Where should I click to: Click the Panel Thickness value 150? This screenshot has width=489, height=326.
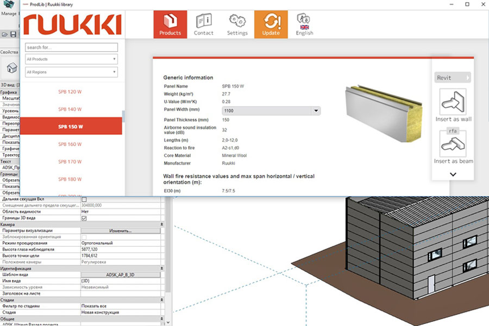(x=225, y=120)
